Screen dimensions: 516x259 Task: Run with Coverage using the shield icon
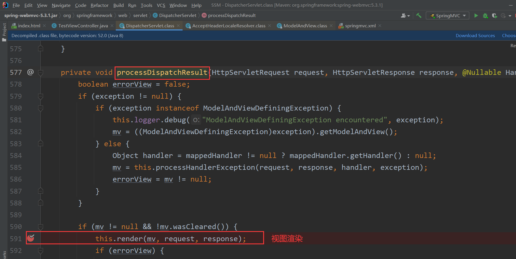494,16
